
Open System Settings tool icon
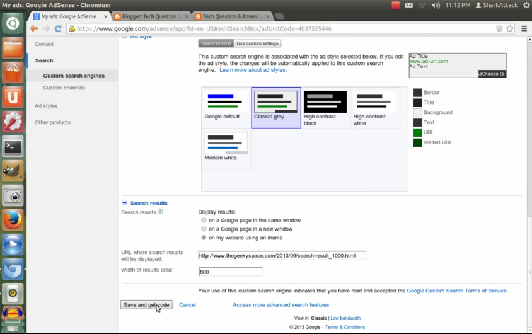pos(13,122)
